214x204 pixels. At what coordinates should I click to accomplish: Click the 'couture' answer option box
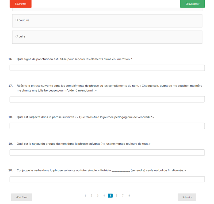(107, 21)
